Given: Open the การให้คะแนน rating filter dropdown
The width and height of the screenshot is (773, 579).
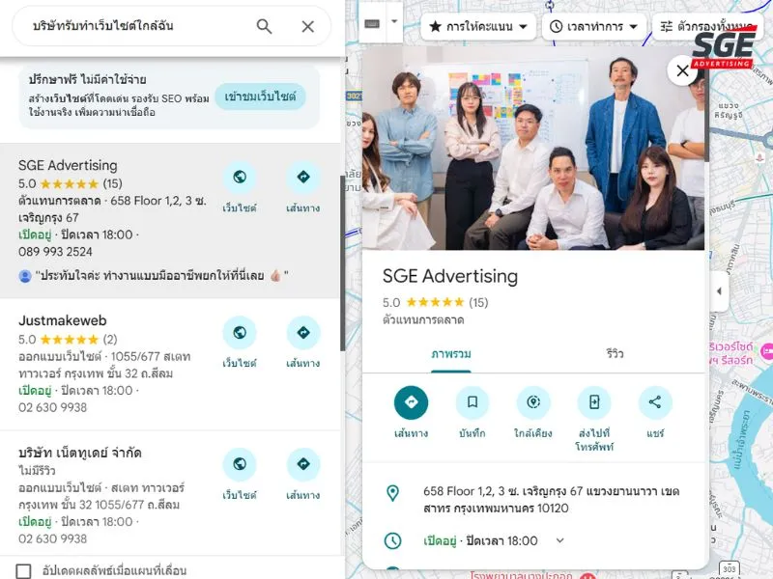Looking at the screenshot, I should [x=478, y=26].
